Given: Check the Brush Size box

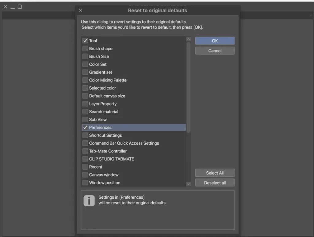Looking at the screenshot, I should pos(85,56).
